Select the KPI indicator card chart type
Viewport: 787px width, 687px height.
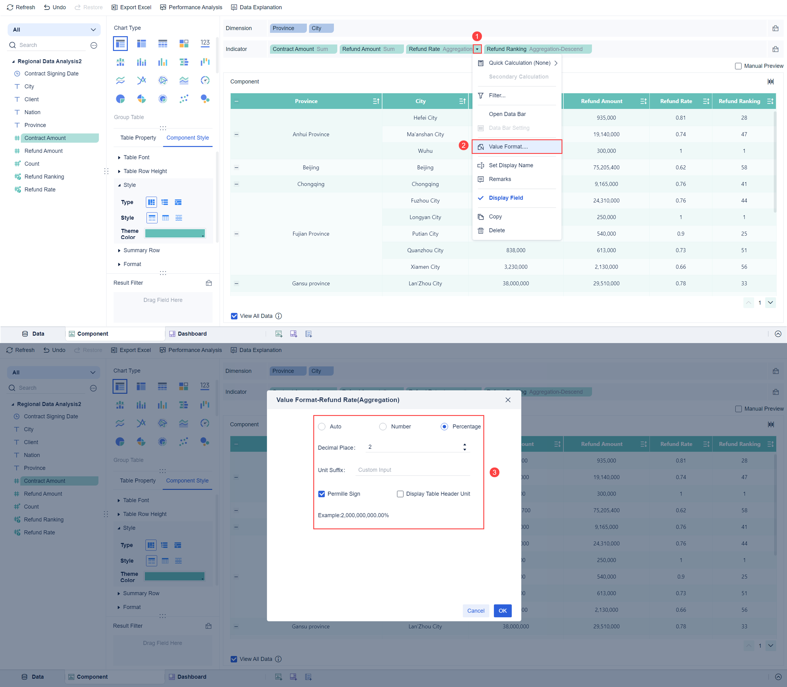205,43
